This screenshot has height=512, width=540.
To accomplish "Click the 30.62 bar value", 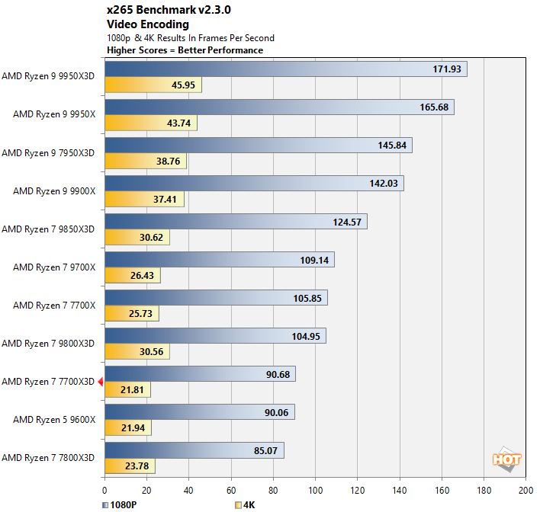I will 151,238.
